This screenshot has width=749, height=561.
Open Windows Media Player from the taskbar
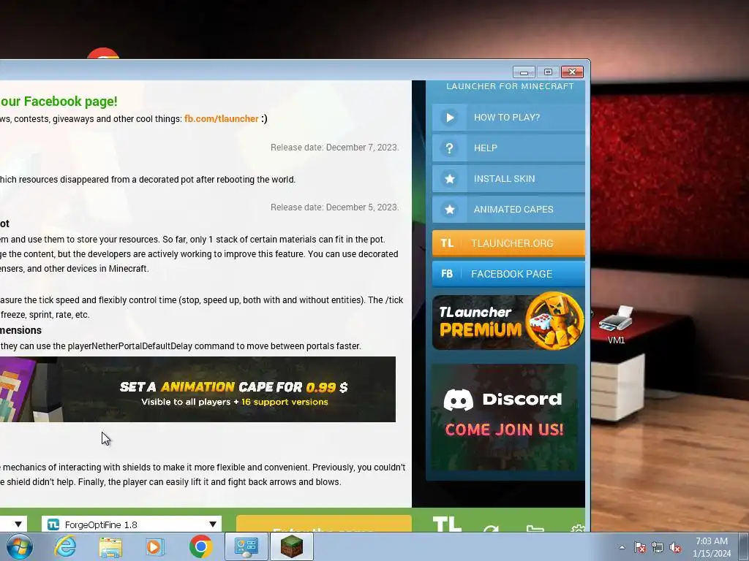click(x=155, y=546)
